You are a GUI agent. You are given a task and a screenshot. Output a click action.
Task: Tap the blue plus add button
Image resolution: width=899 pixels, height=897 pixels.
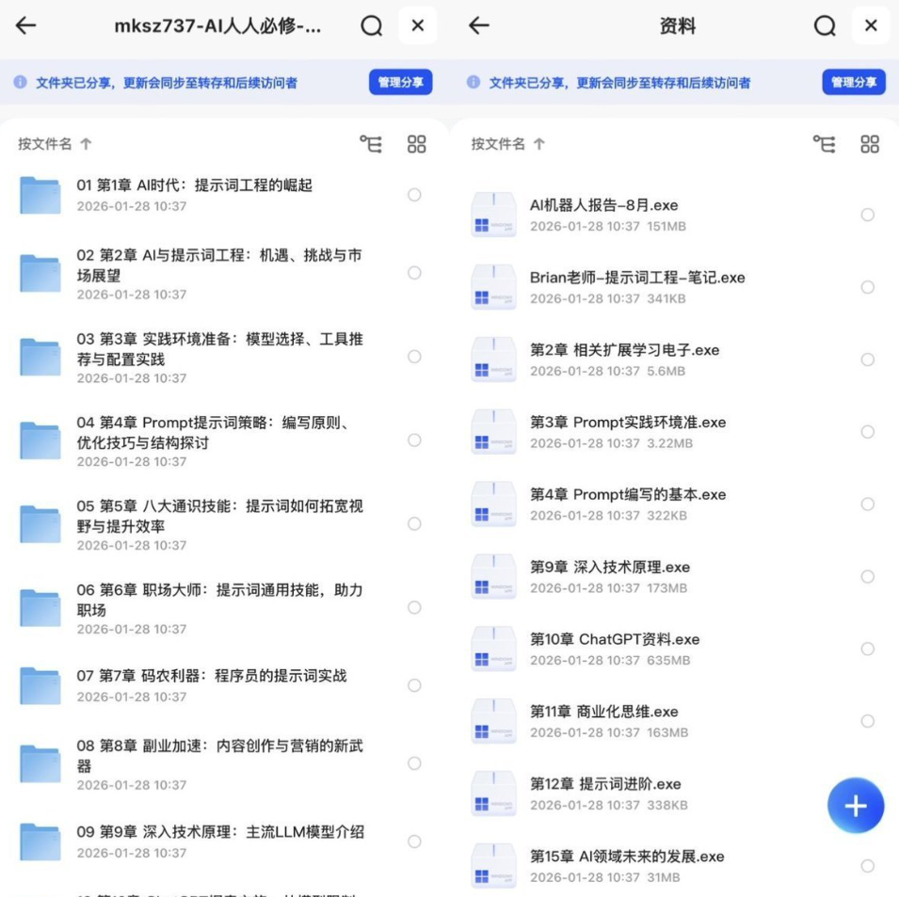[856, 806]
